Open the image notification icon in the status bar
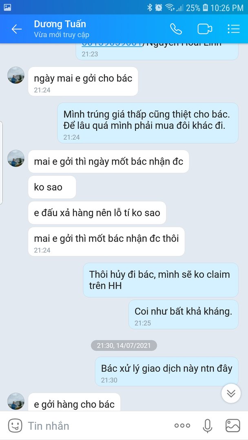This screenshot has width=248, height=440. [8, 8]
